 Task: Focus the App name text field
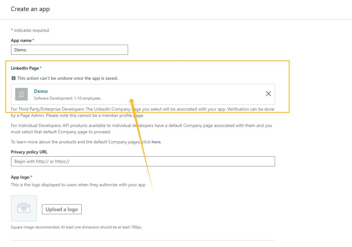coord(69,50)
